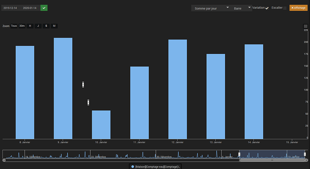Toggle the Variation checkbox
The image size is (310, 169).
coord(267,8)
